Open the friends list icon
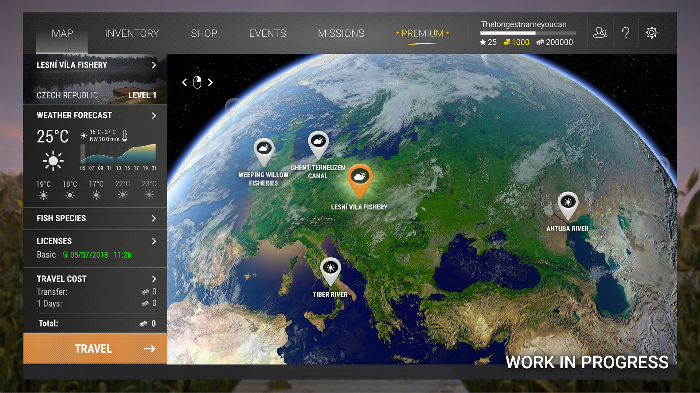Viewport: 700px width, 393px height. click(x=600, y=33)
